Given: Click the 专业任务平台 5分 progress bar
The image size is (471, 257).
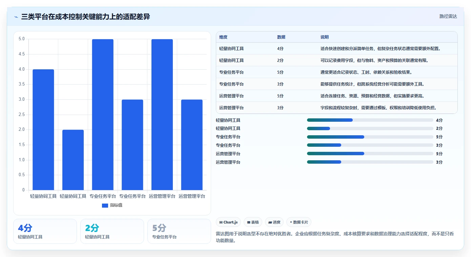Looking at the screenshot, I should pyautogui.click(x=370, y=137).
